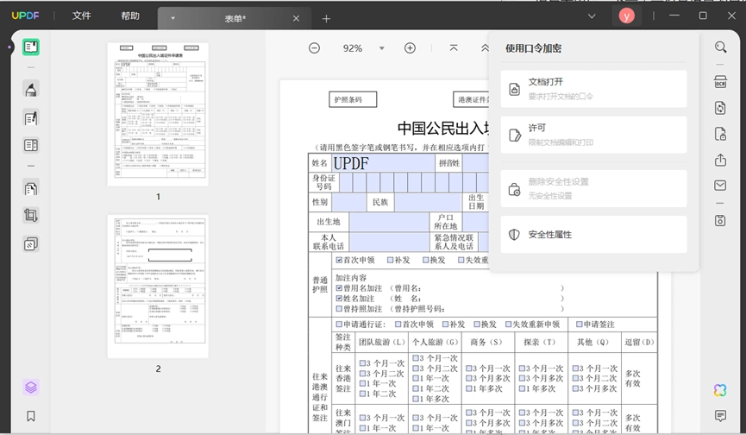Select the 许可 permission option

point(593,135)
